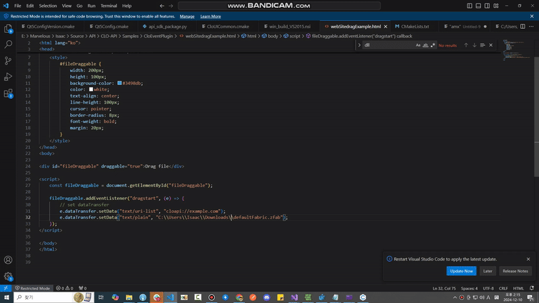Navigate back with the arrow in title bar
Image resolution: width=539 pixels, height=303 pixels.
coord(162,6)
